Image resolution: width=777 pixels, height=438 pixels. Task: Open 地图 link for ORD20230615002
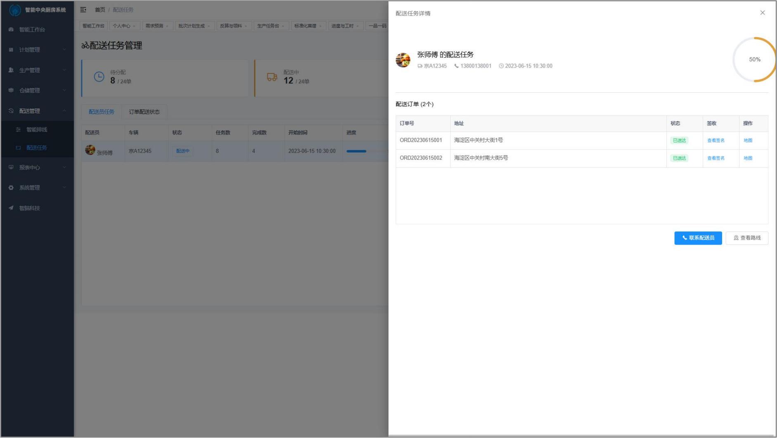(748, 158)
